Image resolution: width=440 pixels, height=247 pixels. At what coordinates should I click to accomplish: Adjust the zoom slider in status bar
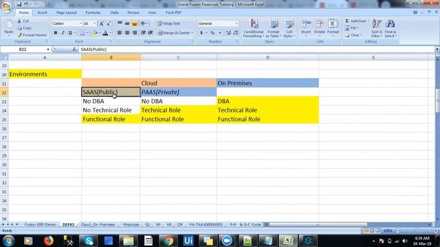coord(417,231)
